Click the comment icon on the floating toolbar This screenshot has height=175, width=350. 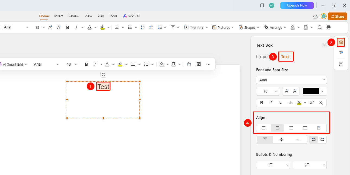199,64
